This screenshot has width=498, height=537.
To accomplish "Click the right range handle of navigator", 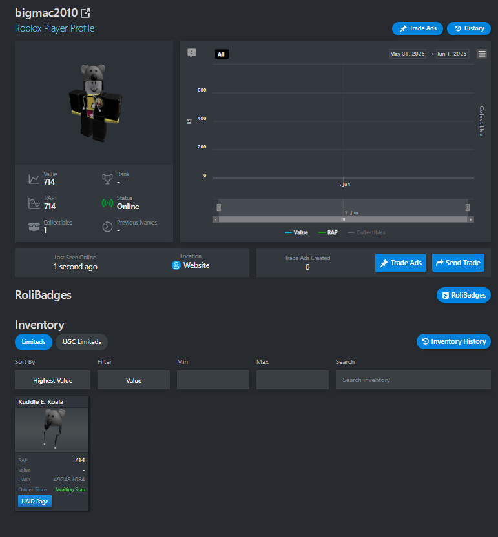I will [x=468, y=208].
